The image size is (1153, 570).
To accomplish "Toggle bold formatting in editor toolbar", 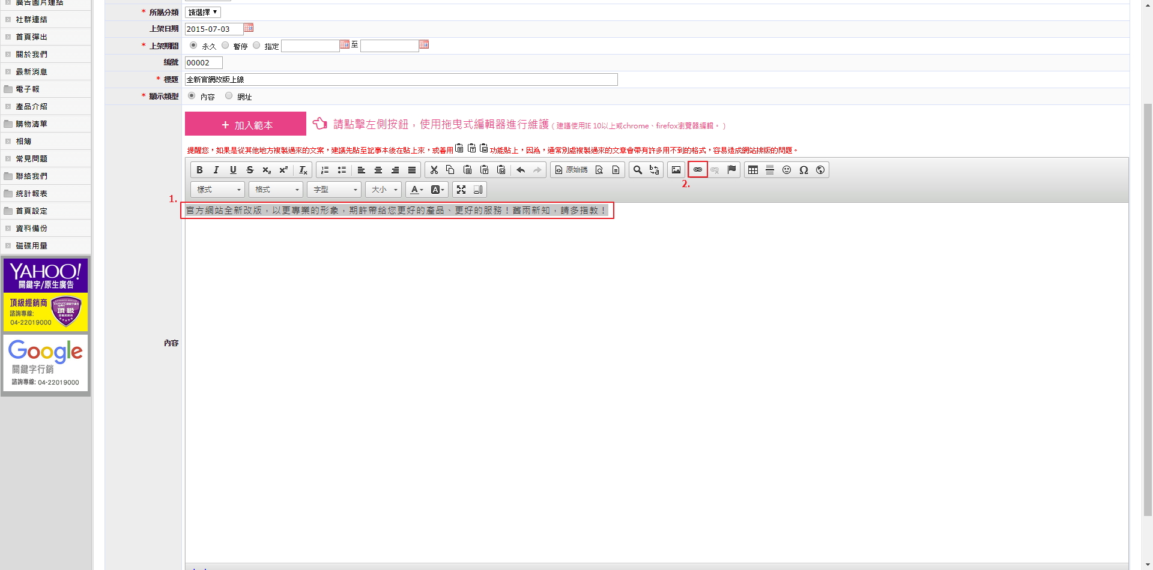I will tap(199, 170).
